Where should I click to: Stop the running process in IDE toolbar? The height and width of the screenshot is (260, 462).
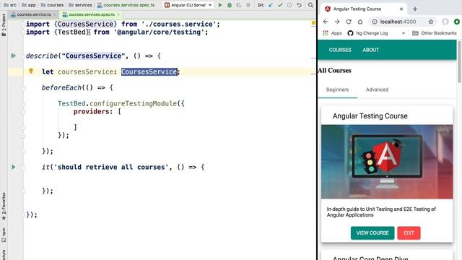248,5
